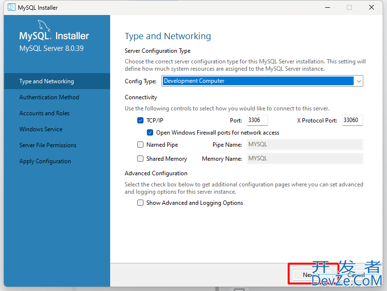387x291 pixels.
Task: Enable the Shared Memory checkbox
Action: pyautogui.click(x=140, y=159)
